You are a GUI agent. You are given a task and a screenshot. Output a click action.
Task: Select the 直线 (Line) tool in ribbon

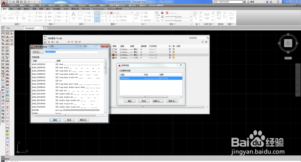[5, 15]
